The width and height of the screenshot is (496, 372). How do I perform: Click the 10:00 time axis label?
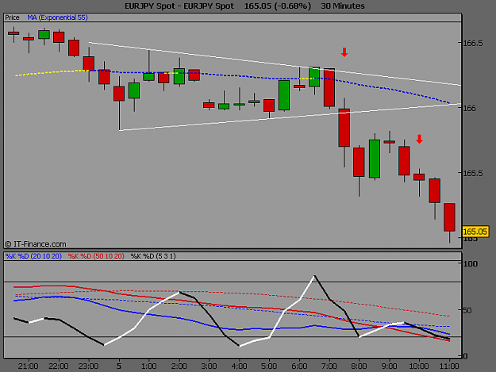(x=419, y=366)
